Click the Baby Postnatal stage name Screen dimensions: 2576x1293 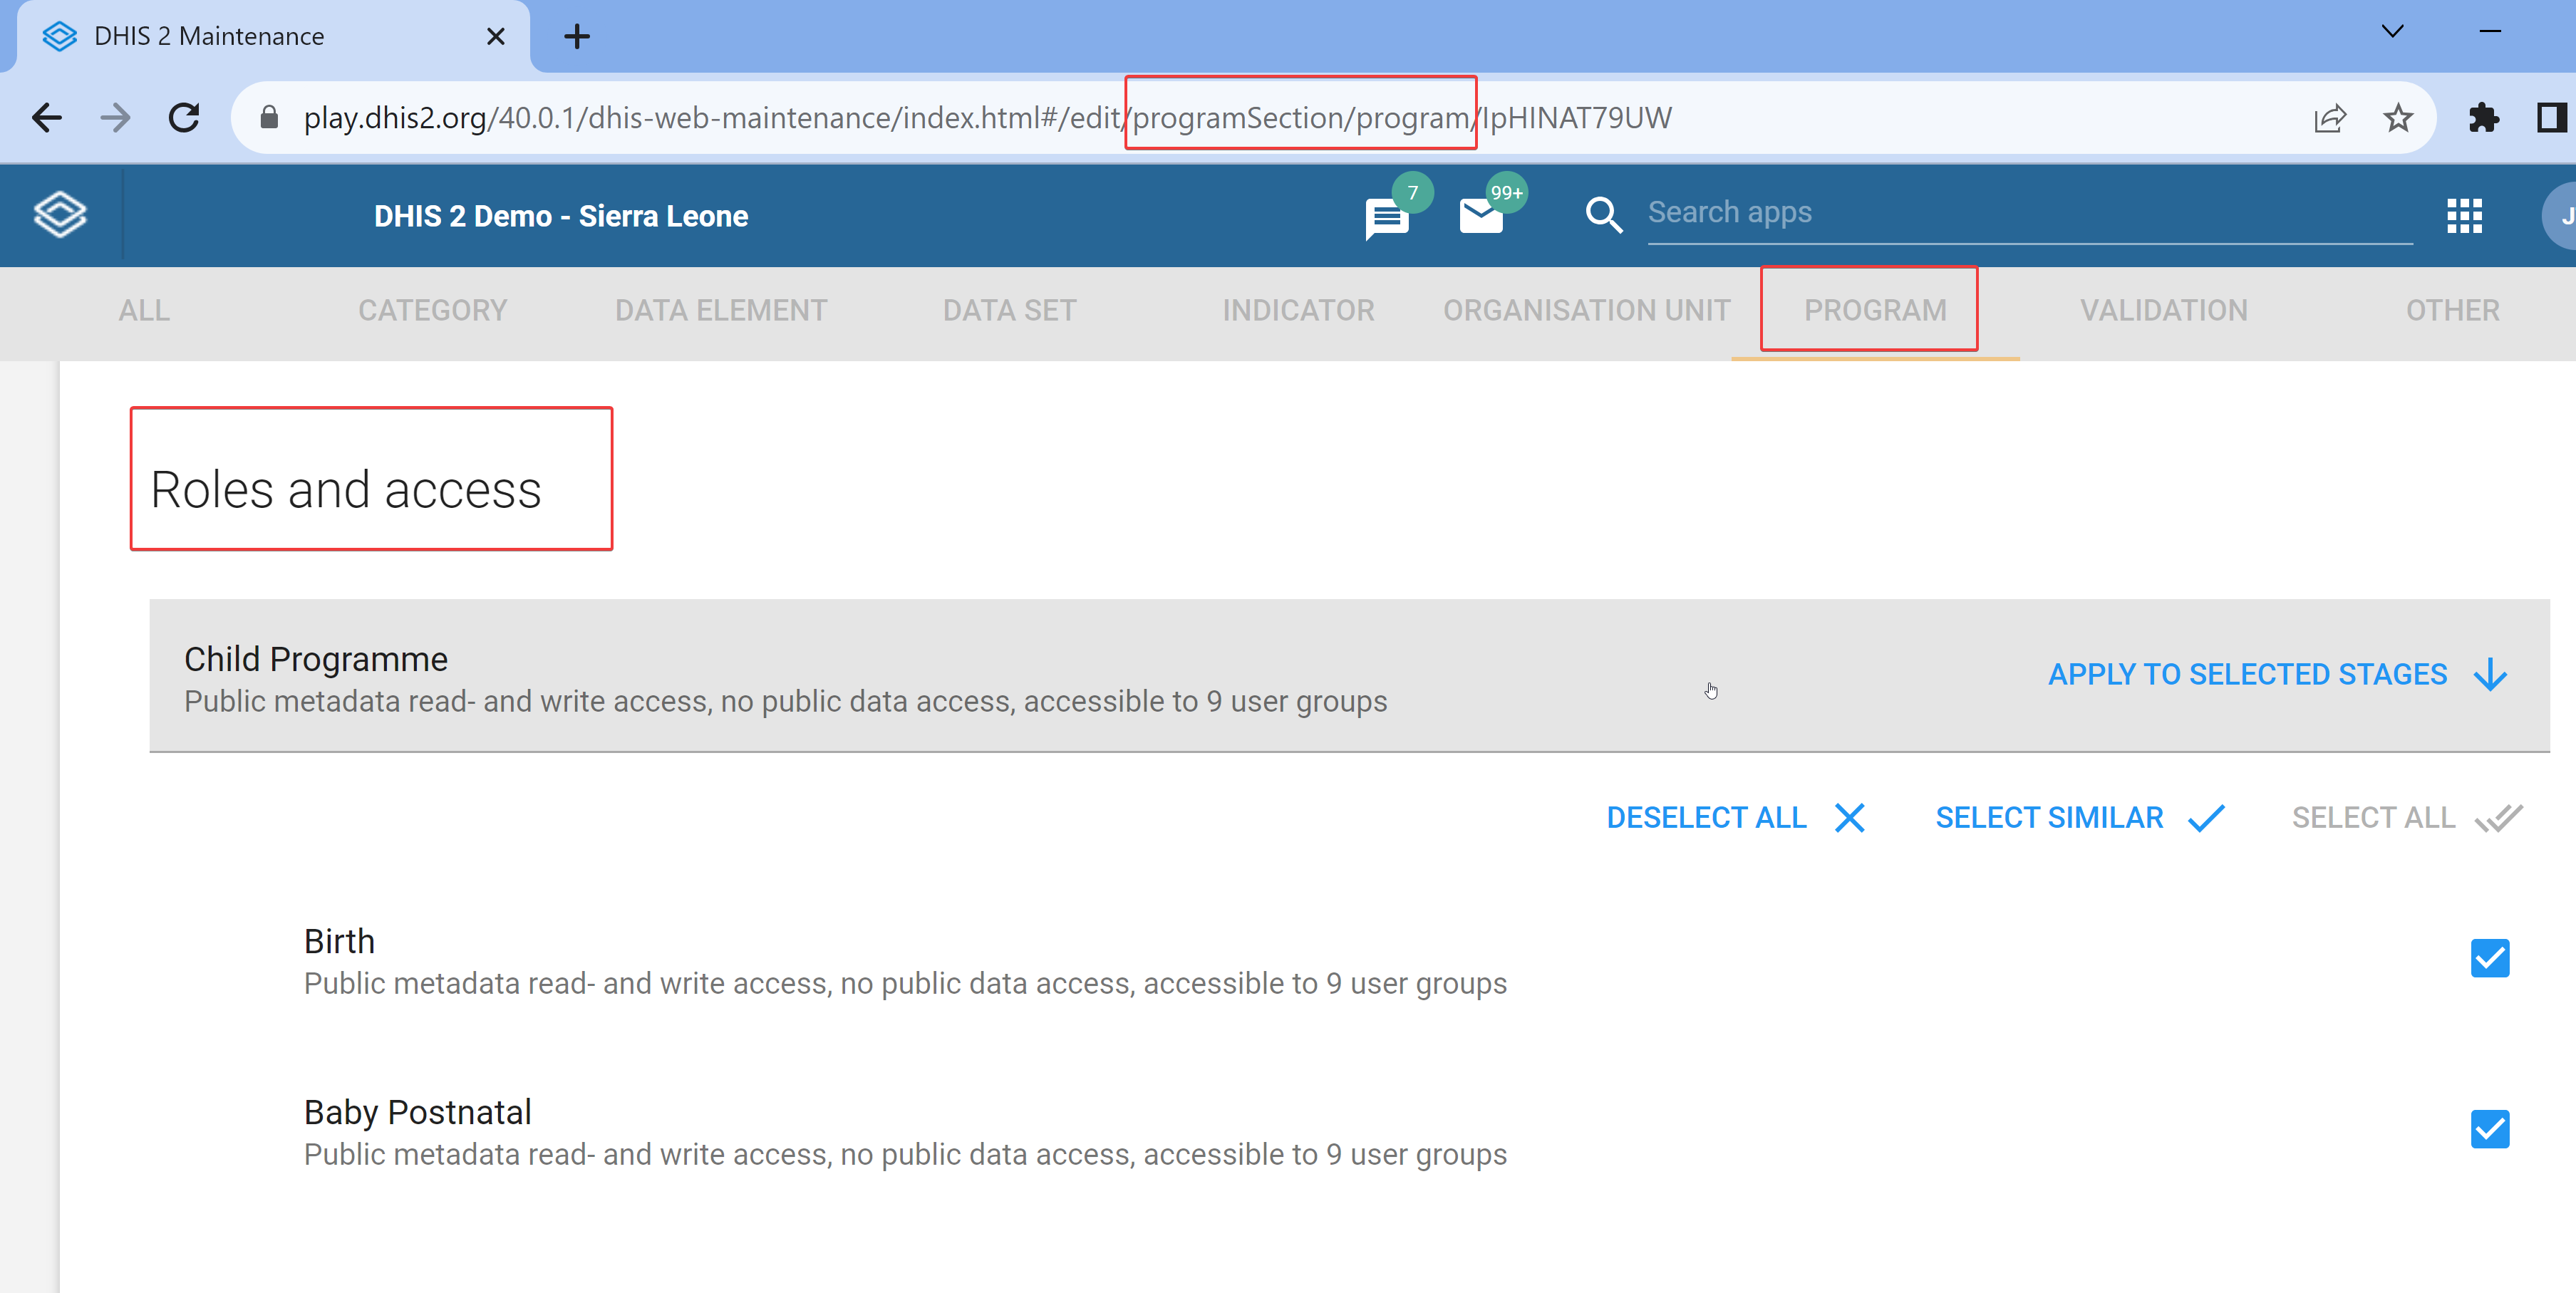417,1112
